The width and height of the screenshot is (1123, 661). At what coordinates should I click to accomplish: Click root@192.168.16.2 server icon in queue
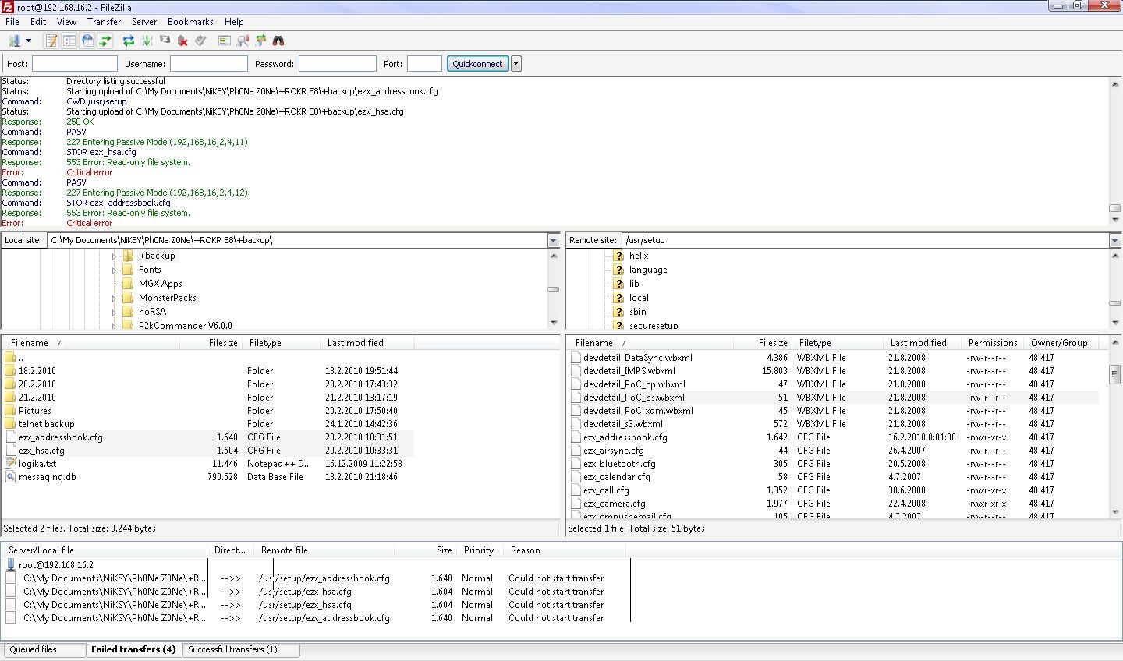[x=11, y=564]
